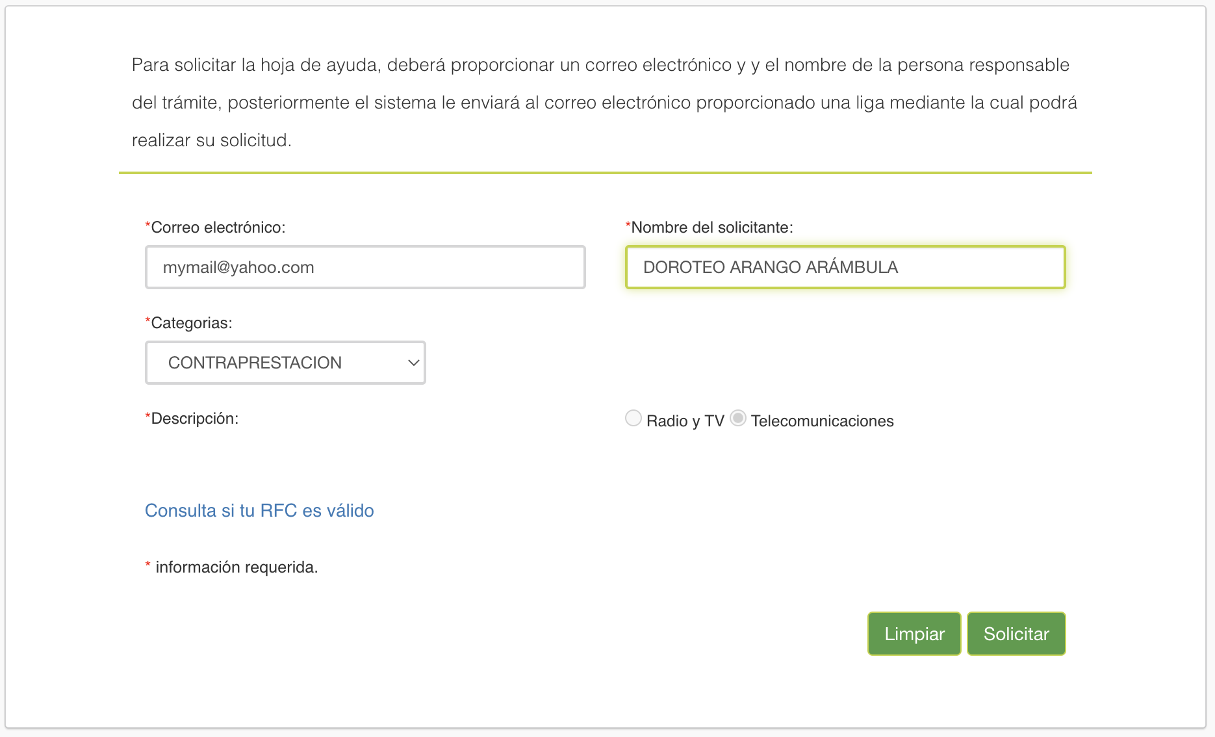Click the '*Nombre del solicitante:' field label
The image size is (1215, 737).
[x=709, y=227]
